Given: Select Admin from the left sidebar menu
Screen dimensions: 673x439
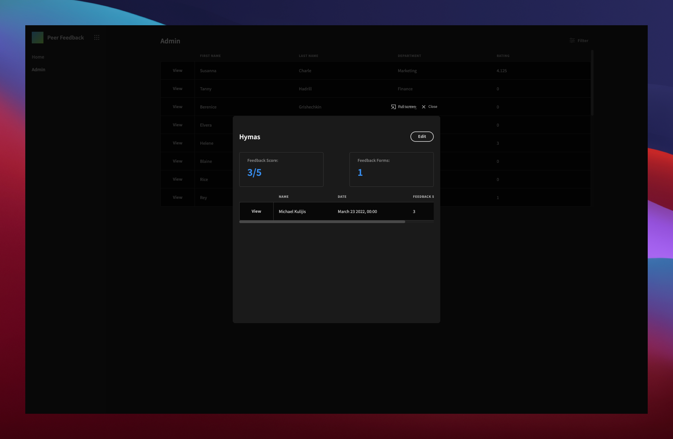Looking at the screenshot, I should [x=38, y=69].
